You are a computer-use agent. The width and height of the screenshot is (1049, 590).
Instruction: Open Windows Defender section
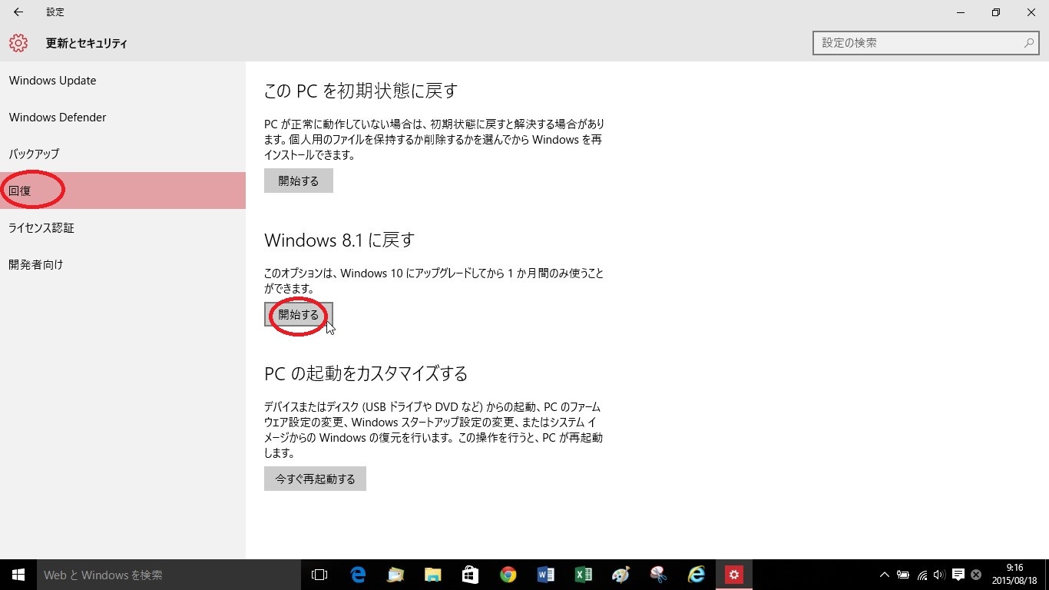(x=123, y=118)
